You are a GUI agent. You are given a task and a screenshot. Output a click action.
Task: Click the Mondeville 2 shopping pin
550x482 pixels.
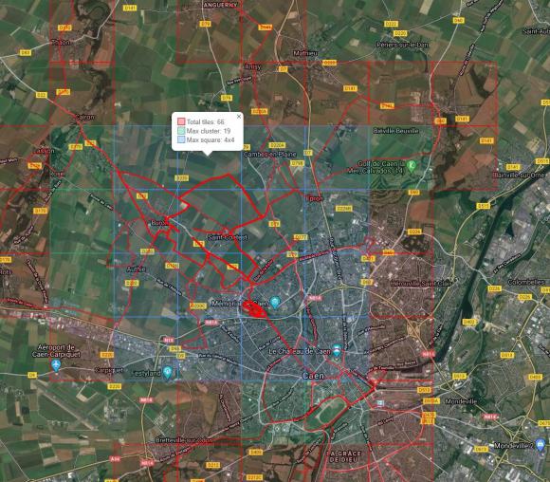point(541,443)
